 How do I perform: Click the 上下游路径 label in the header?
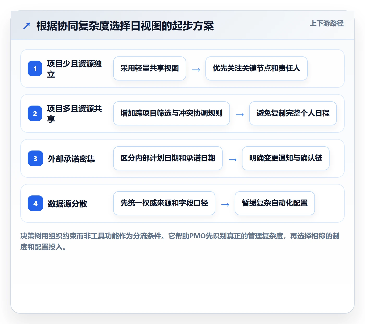click(327, 23)
